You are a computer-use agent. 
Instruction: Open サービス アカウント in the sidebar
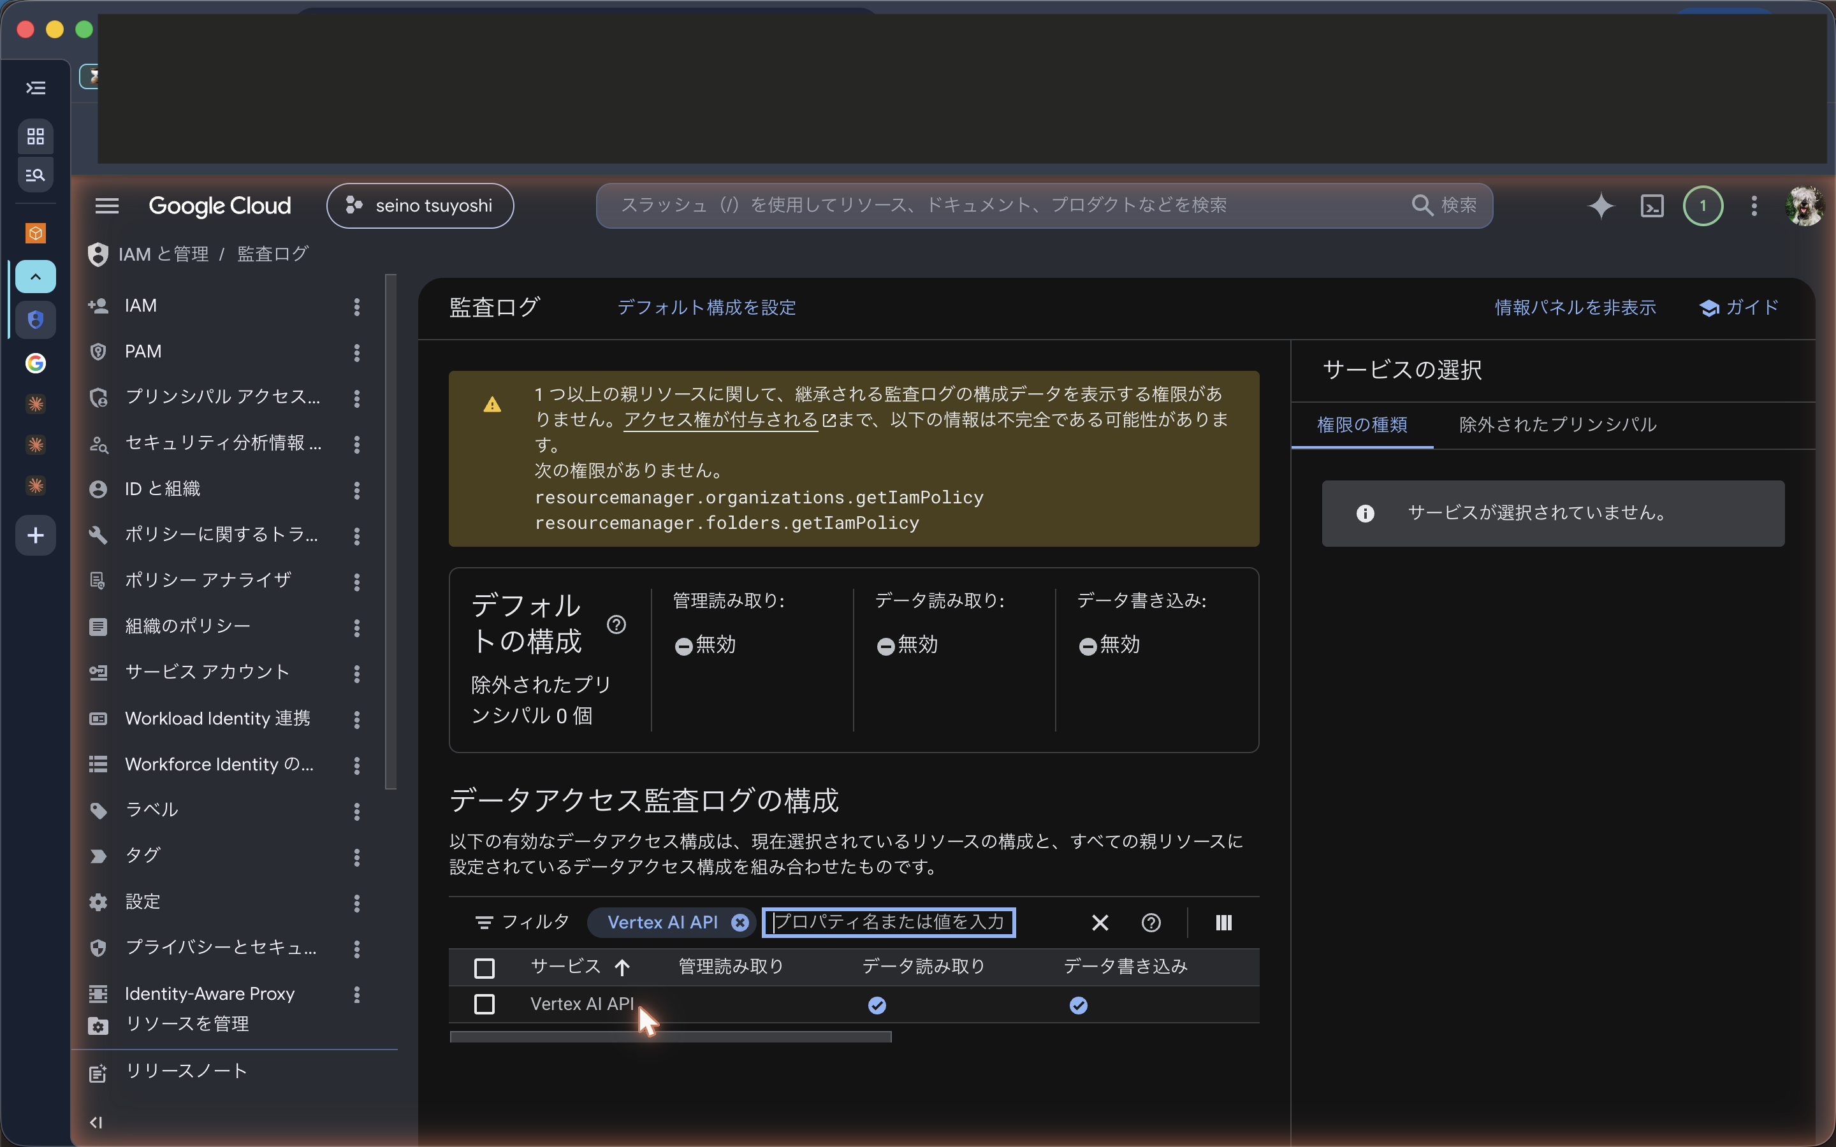(207, 672)
